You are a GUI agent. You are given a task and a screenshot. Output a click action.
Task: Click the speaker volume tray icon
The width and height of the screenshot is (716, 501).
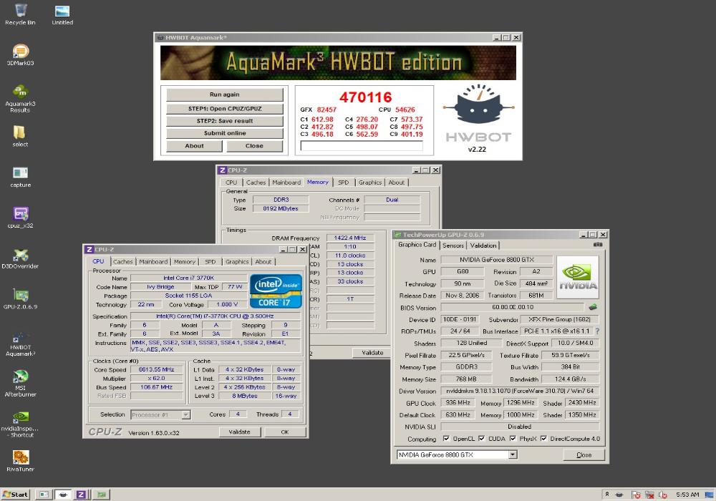(663, 495)
